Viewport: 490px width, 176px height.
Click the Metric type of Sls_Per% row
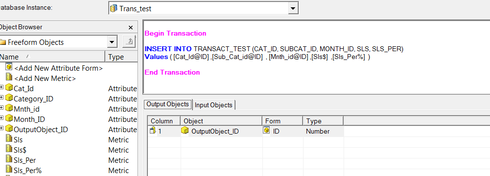pyautogui.click(x=118, y=171)
